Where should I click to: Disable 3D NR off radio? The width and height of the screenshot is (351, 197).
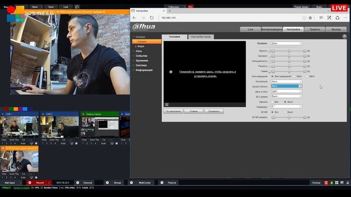click(285, 112)
